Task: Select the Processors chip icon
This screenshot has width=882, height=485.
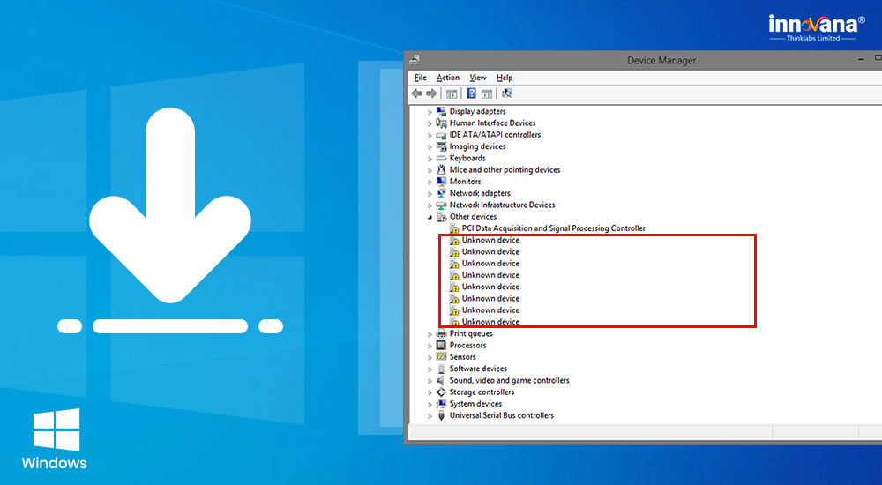Action: [x=442, y=346]
